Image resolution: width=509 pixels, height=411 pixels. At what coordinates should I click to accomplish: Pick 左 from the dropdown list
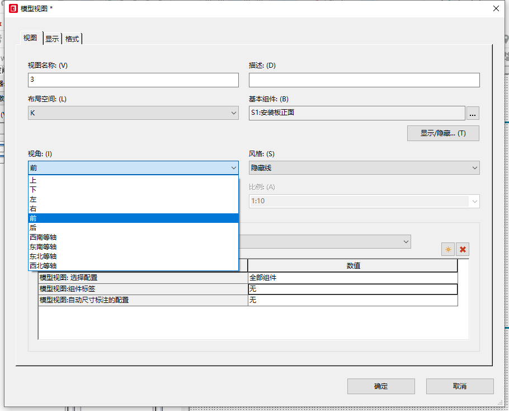tap(33, 199)
